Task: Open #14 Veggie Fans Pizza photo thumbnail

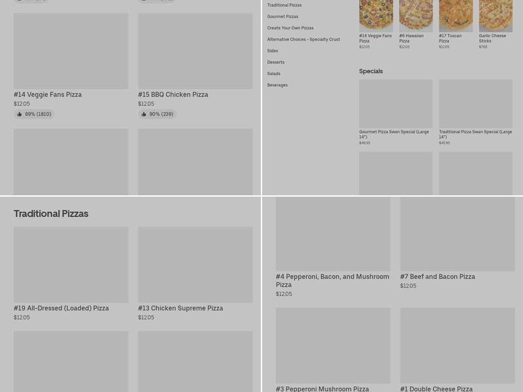Action: pyautogui.click(x=376, y=16)
